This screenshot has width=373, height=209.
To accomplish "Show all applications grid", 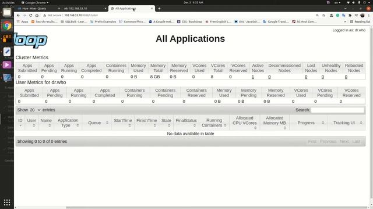I will (x=7, y=202).
